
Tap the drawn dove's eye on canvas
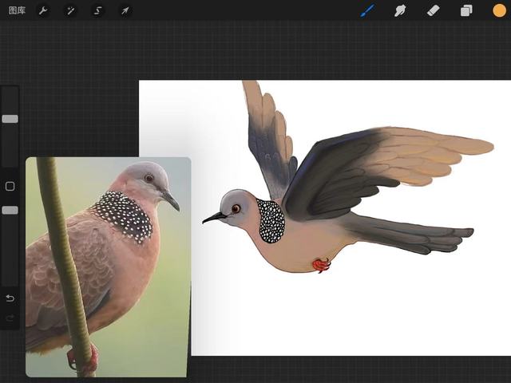236,208
